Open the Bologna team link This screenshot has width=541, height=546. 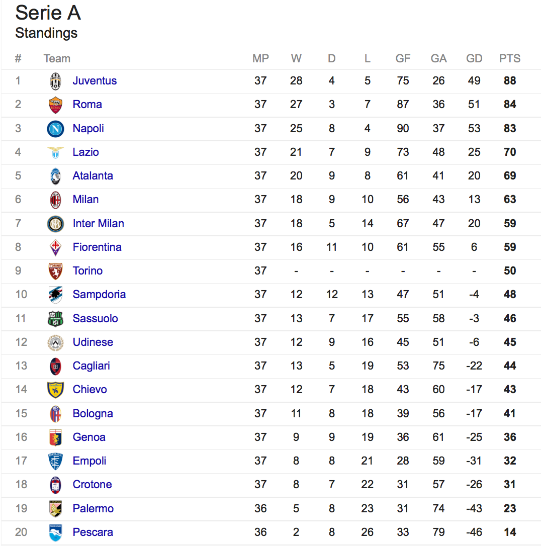(x=93, y=414)
